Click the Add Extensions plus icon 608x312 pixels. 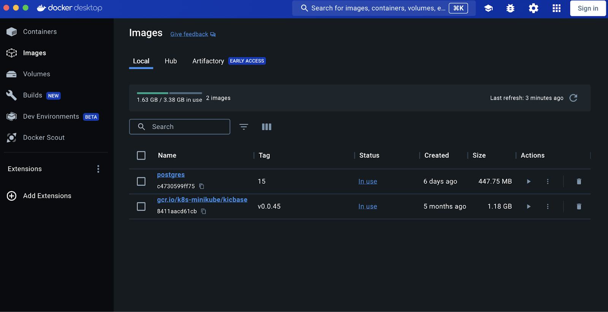pos(11,196)
